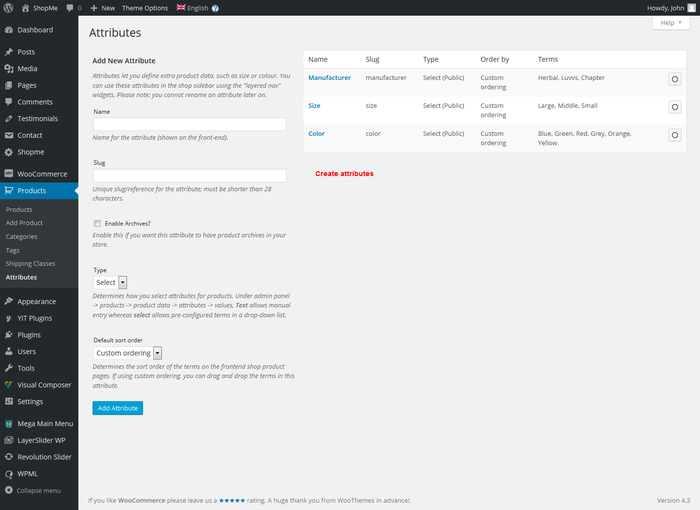Click into the attribute Name field
This screenshot has height=510, width=700.
[190, 124]
